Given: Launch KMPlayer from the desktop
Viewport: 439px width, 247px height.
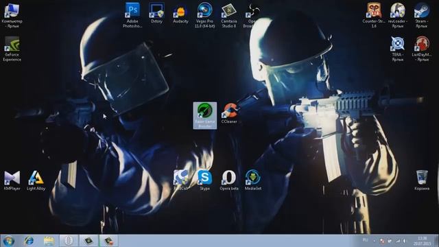Looking at the screenshot, I should click(12, 180).
